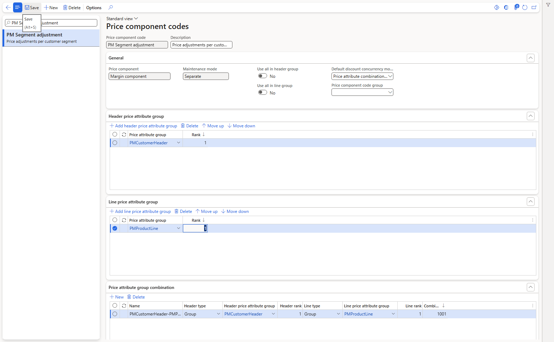Open combination grid options menu
The image size is (554, 342).
click(x=533, y=306)
